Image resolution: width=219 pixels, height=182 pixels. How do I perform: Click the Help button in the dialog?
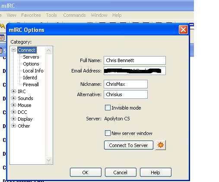[156, 172]
